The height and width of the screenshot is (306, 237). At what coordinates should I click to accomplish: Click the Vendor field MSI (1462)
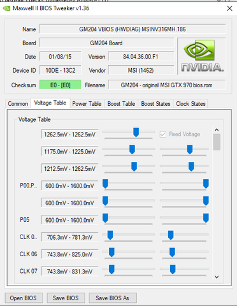pos(141,70)
